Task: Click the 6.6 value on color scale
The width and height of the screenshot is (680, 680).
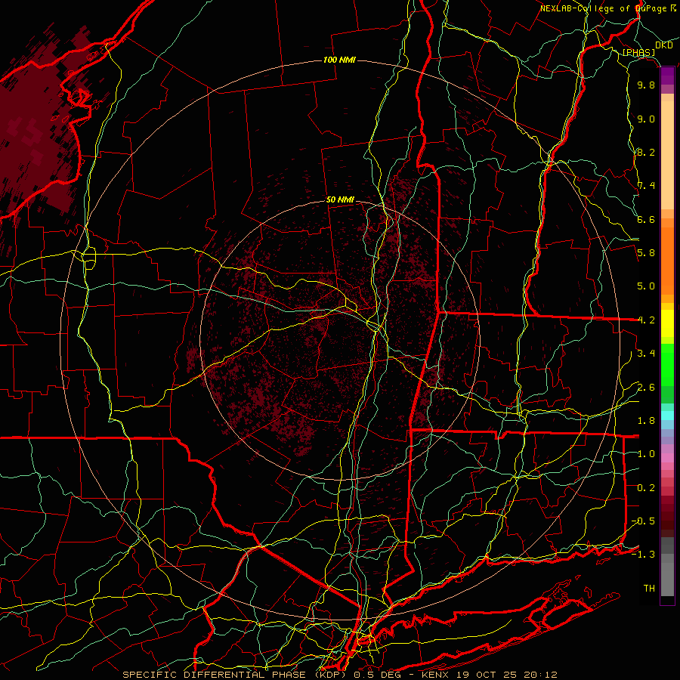Action: pyautogui.click(x=646, y=219)
